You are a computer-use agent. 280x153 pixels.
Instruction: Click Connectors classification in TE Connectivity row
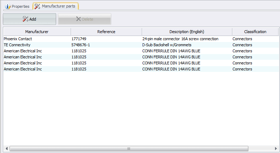tap(242, 45)
